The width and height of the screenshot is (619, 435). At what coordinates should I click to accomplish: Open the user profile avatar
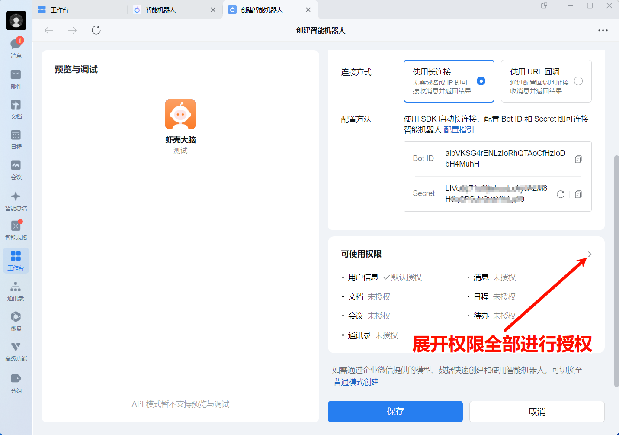(x=16, y=20)
